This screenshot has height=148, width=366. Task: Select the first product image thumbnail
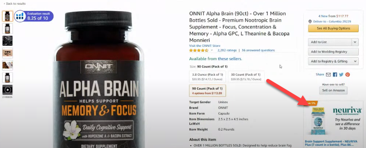(7, 16)
